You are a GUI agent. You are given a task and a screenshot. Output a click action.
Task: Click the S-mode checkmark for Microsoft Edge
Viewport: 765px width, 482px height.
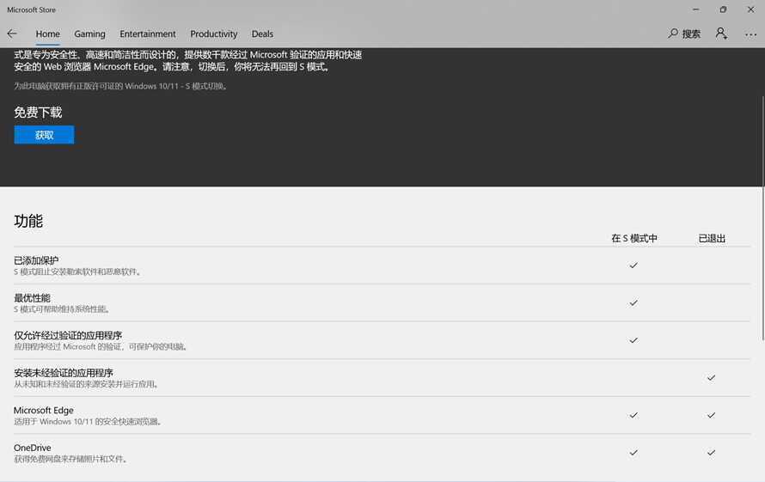pos(633,415)
